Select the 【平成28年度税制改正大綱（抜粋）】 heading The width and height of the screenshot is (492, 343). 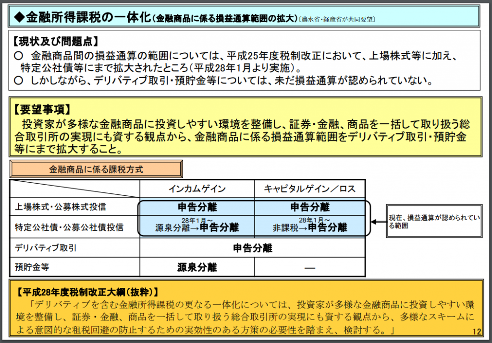coord(86,291)
